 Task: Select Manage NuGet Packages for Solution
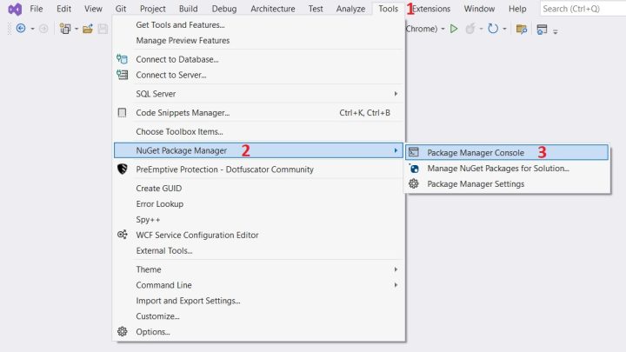tap(507, 168)
